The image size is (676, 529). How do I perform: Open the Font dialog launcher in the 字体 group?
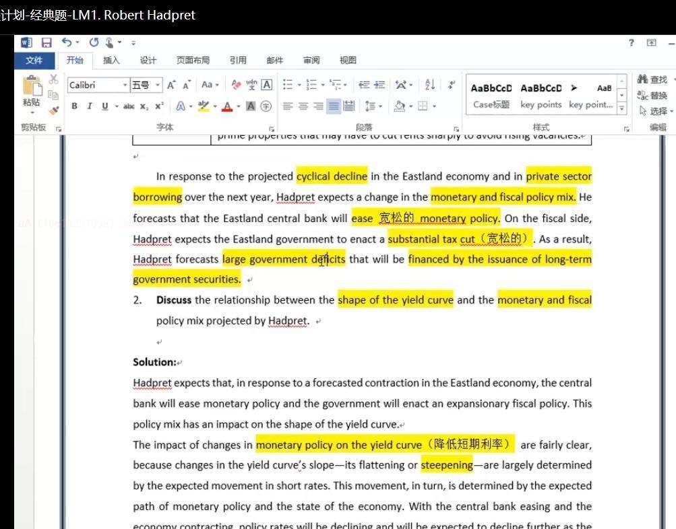272,129
